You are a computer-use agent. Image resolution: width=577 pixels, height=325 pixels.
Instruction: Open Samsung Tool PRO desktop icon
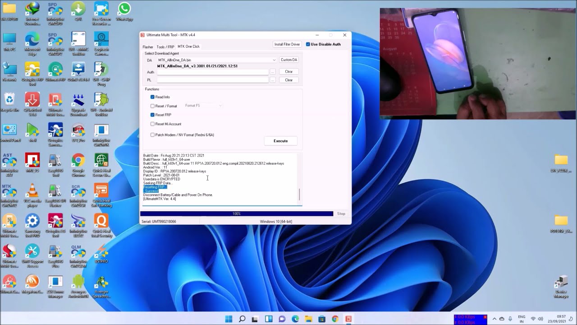[32, 225]
